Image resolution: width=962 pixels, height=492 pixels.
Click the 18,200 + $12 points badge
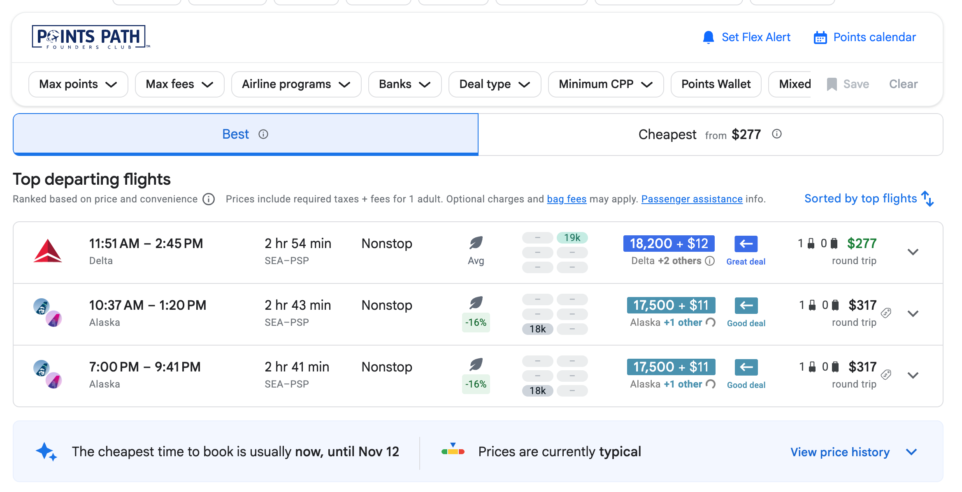click(669, 244)
